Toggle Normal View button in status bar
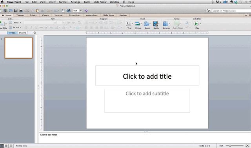 pyautogui.click(x=2, y=146)
